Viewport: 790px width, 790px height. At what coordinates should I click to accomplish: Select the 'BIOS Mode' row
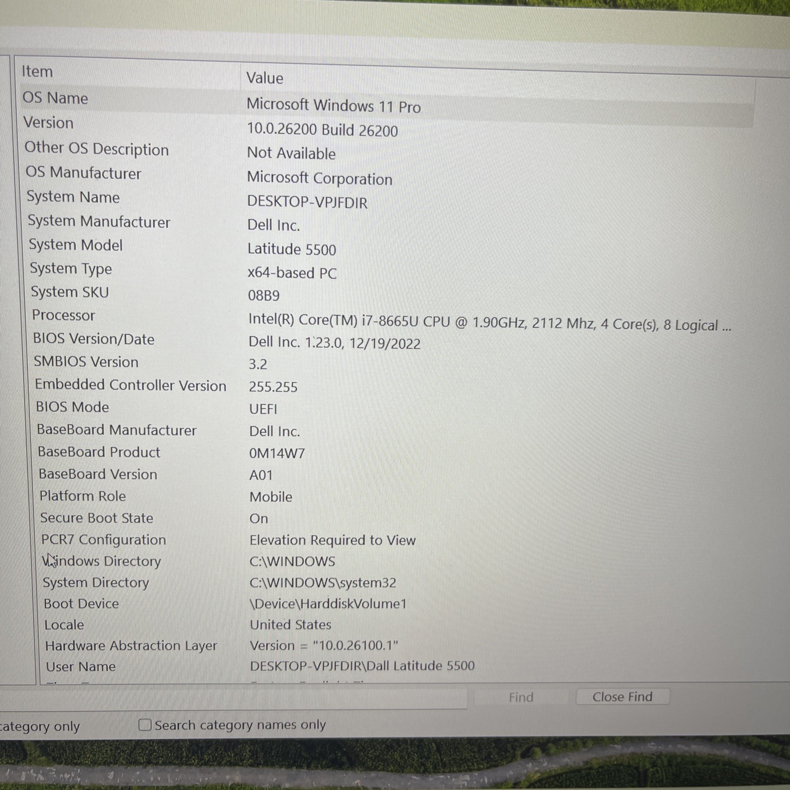coord(73,407)
